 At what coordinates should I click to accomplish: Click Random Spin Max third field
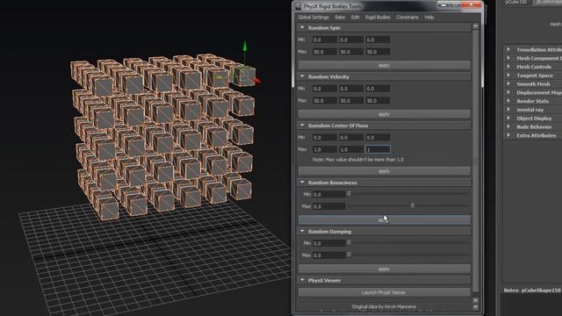pos(378,52)
